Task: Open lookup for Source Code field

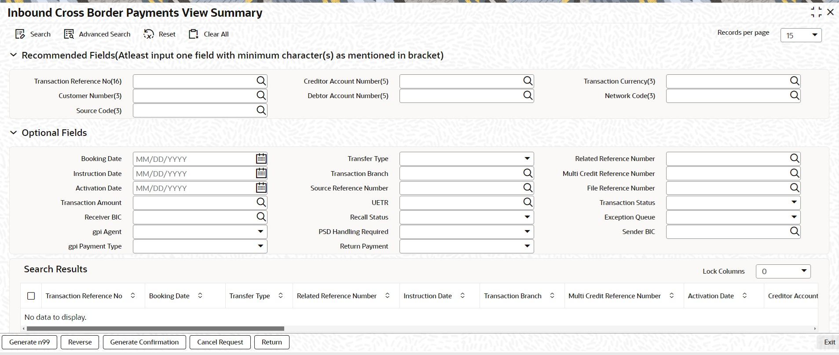Action: [261, 110]
